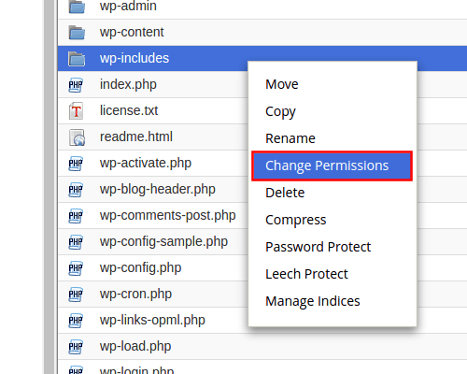Click the wp-content folder icon

[x=77, y=33]
